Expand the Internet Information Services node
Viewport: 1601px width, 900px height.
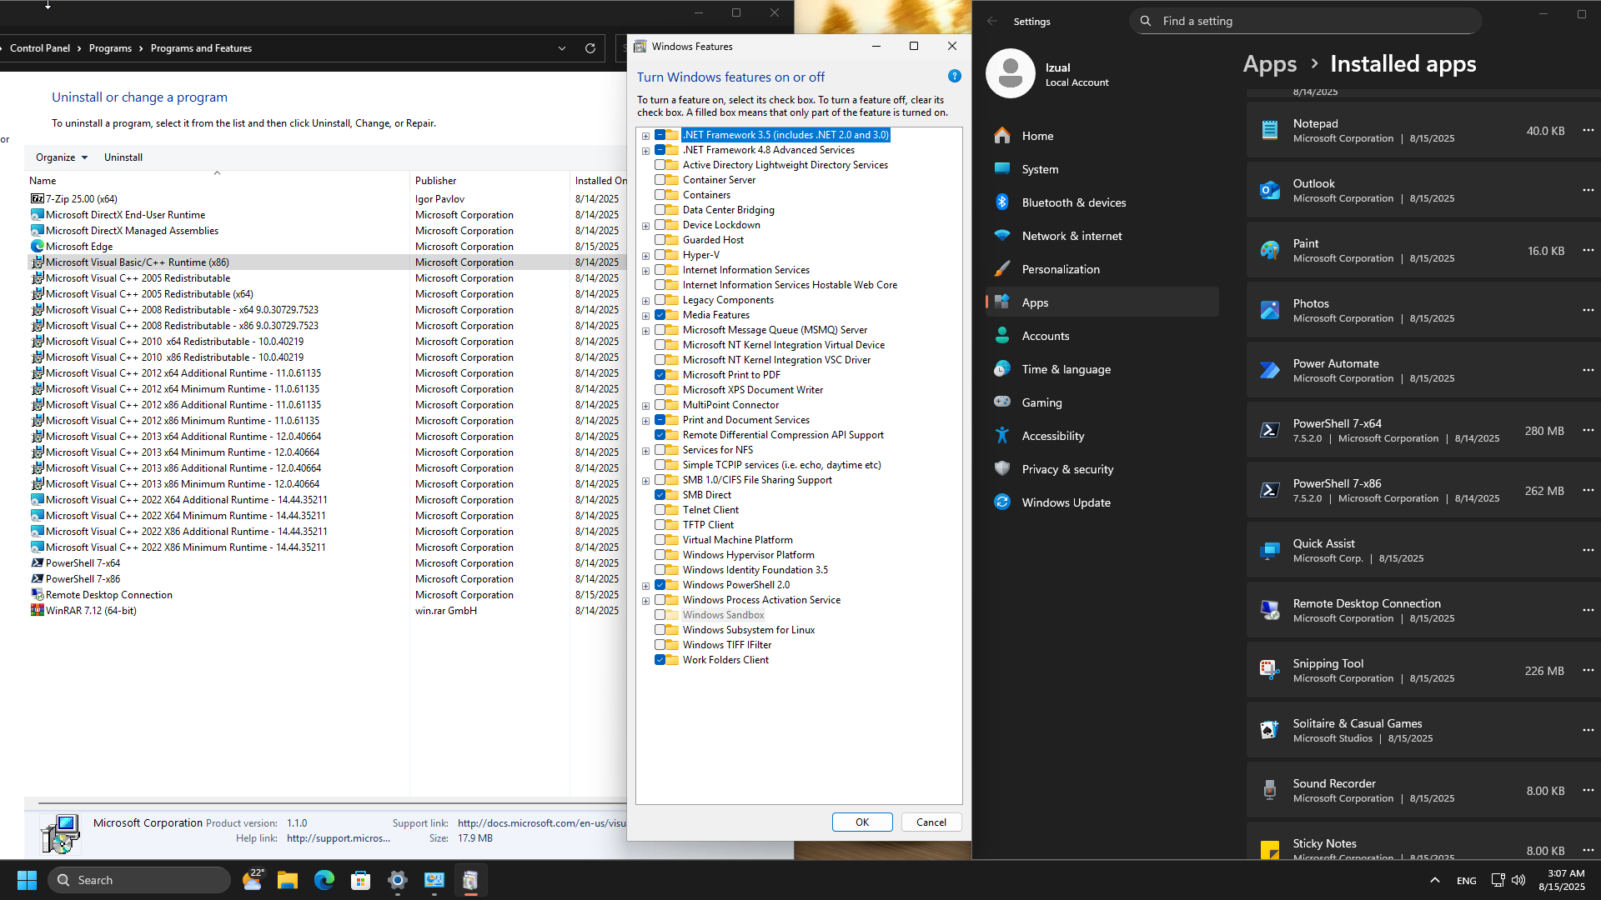pyautogui.click(x=645, y=271)
